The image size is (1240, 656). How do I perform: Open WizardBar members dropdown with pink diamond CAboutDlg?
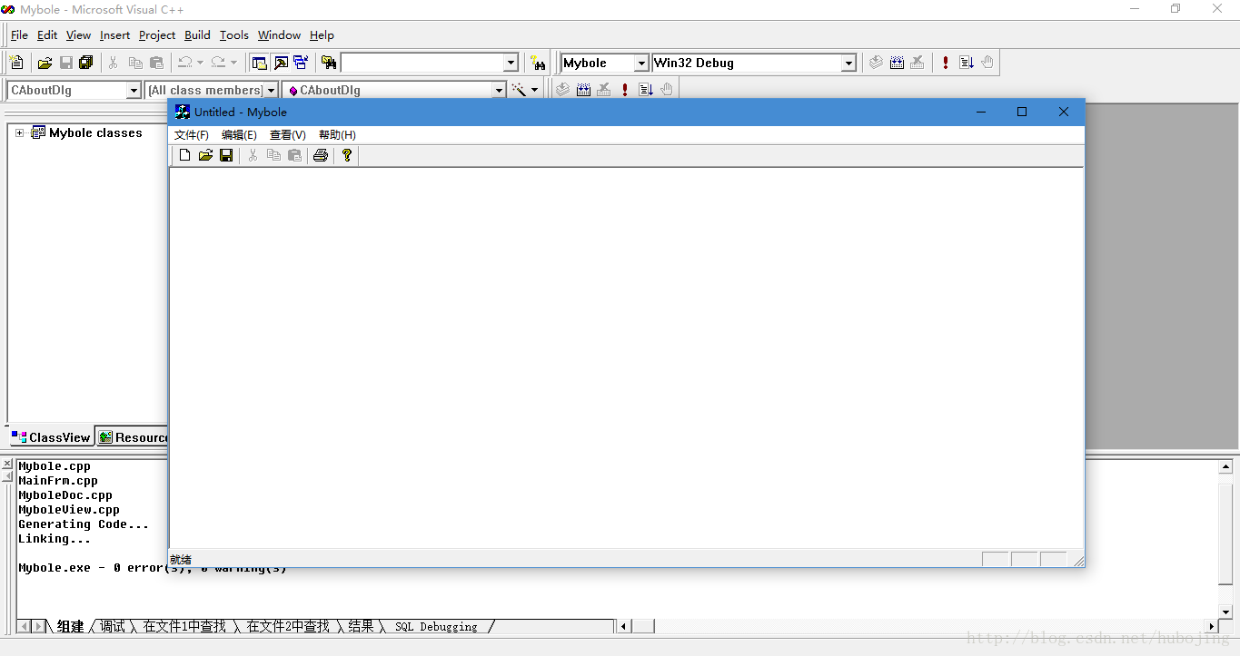[x=499, y=90]
